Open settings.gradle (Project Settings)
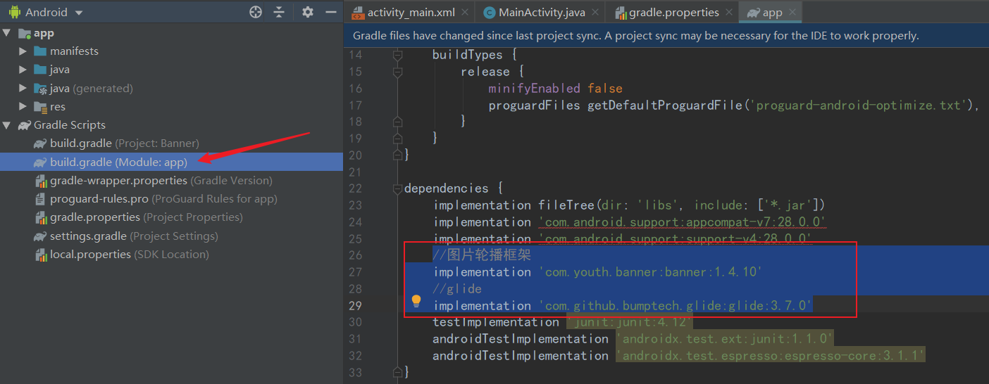Image resolution: width=989 pixels, height=384 pixels. 126,236
